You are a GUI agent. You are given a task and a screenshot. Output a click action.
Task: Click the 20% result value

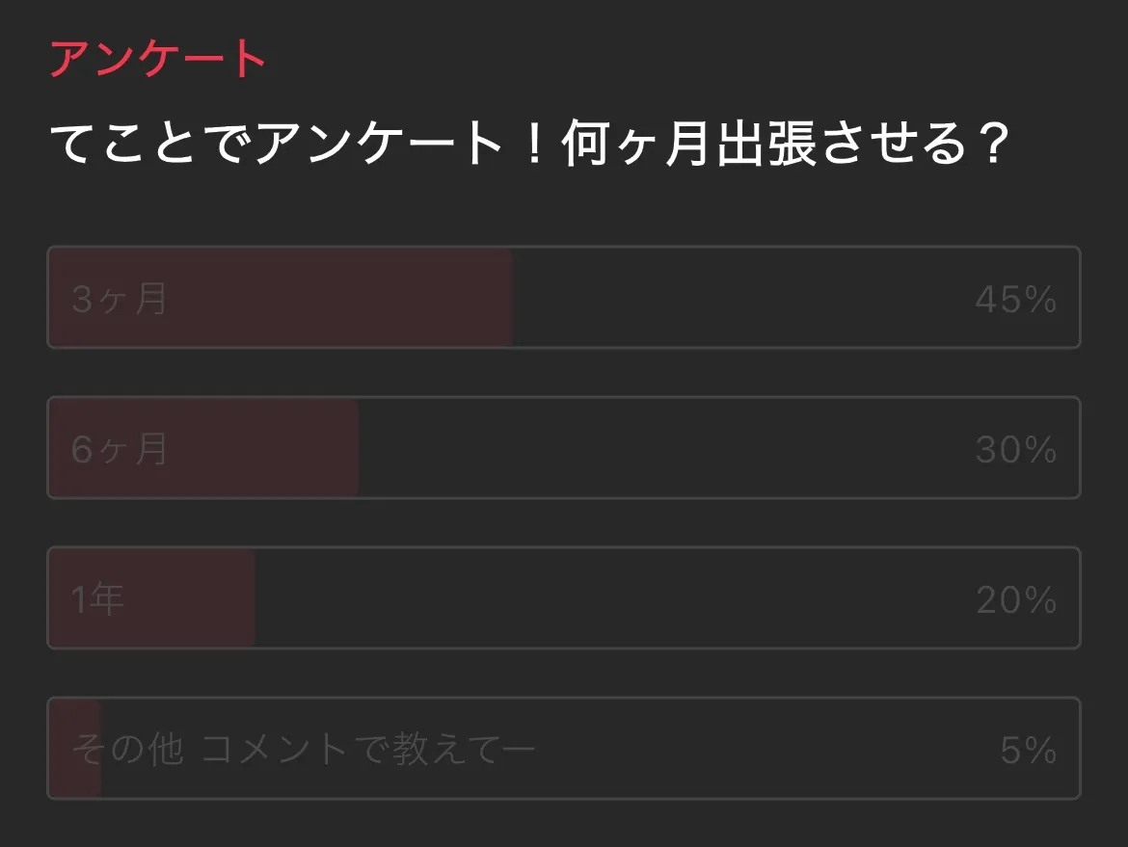(1016, 600)
